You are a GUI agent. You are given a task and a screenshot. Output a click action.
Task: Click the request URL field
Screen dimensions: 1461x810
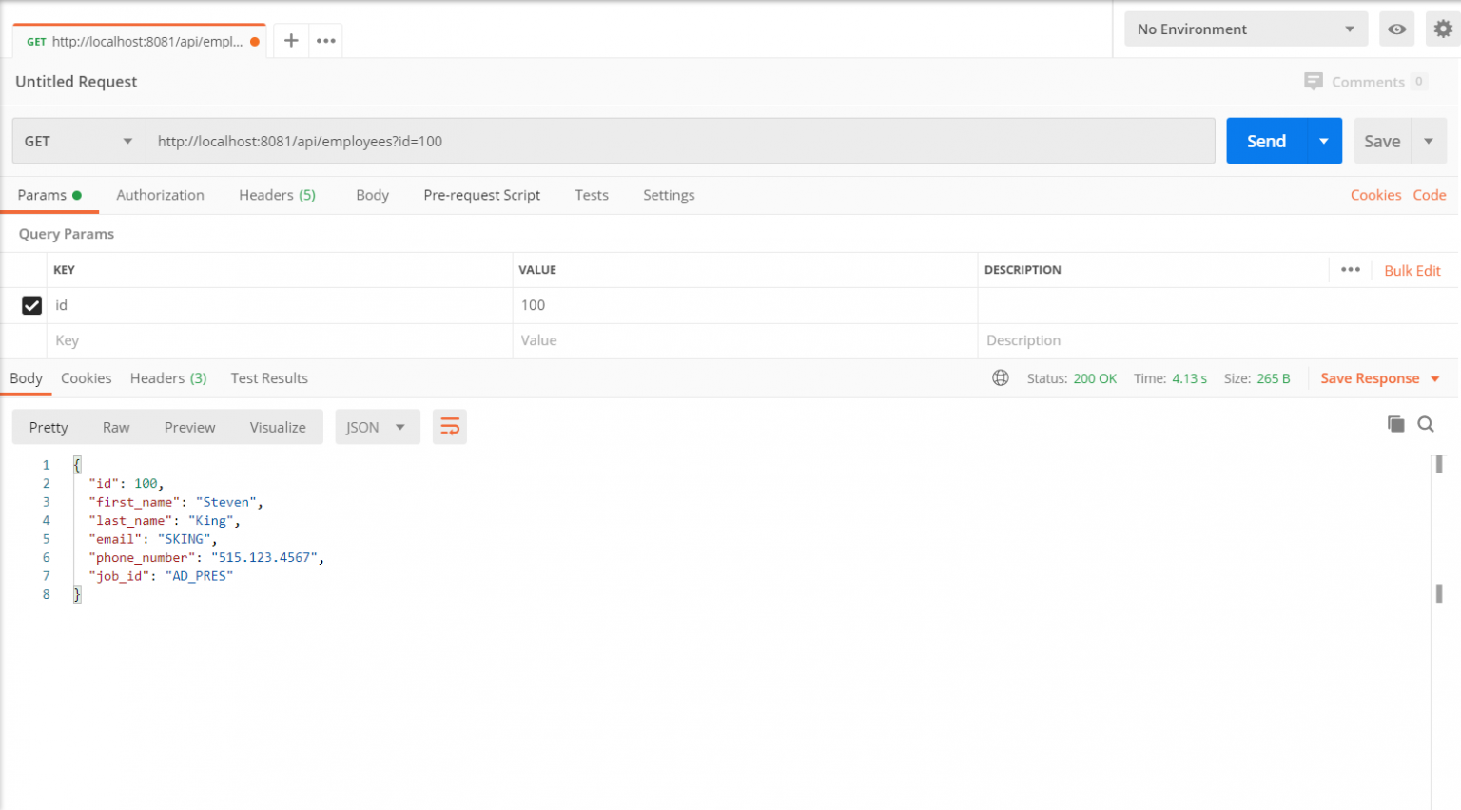tap(666, 140)
